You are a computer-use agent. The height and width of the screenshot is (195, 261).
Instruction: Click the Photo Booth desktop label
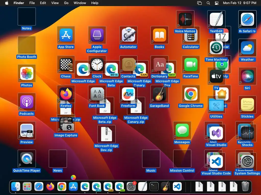27,57
